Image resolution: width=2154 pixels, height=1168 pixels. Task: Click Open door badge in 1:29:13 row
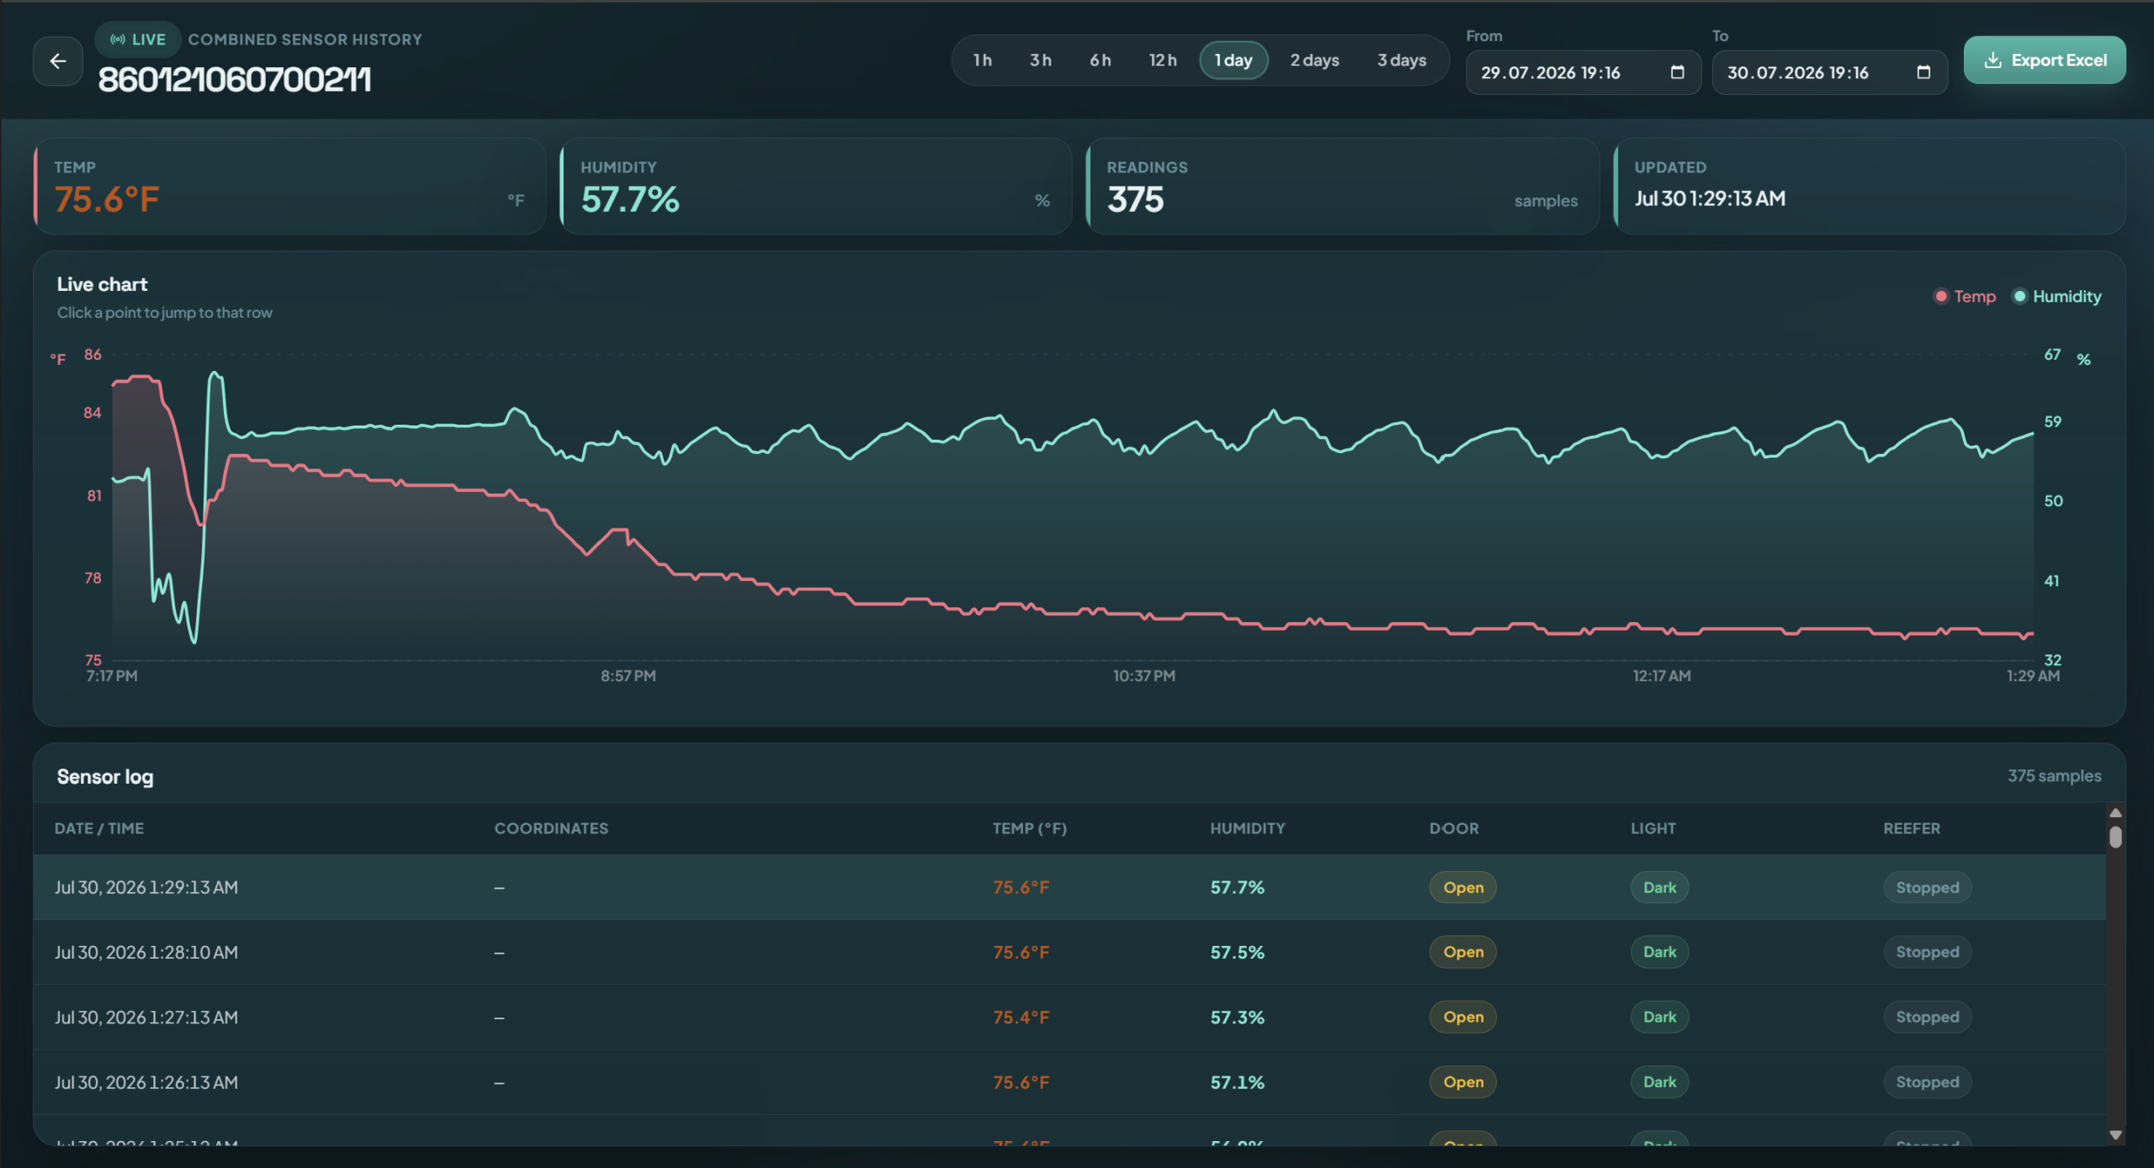pos(1463,887)
